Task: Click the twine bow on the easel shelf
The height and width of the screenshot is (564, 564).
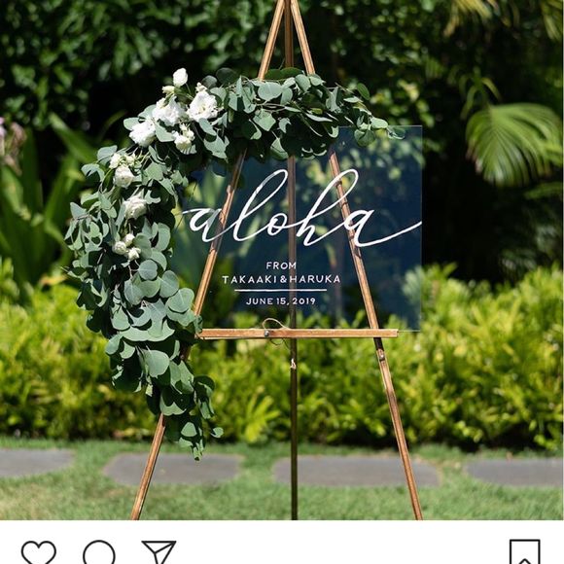Action: tap(275, 325)
